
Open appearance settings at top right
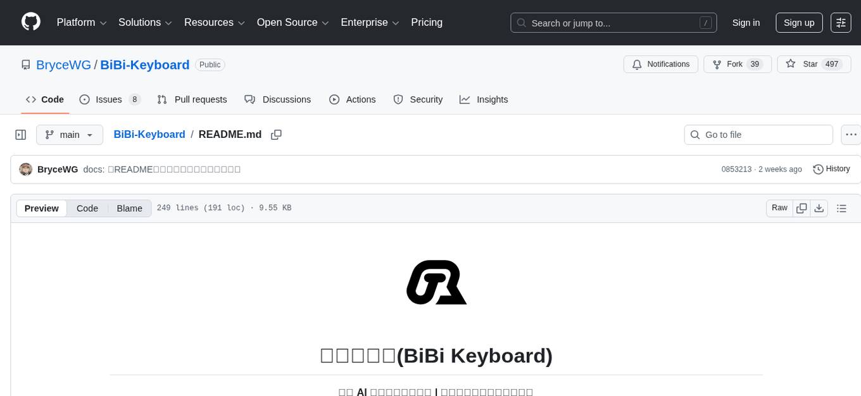click(x=841, y=23)
